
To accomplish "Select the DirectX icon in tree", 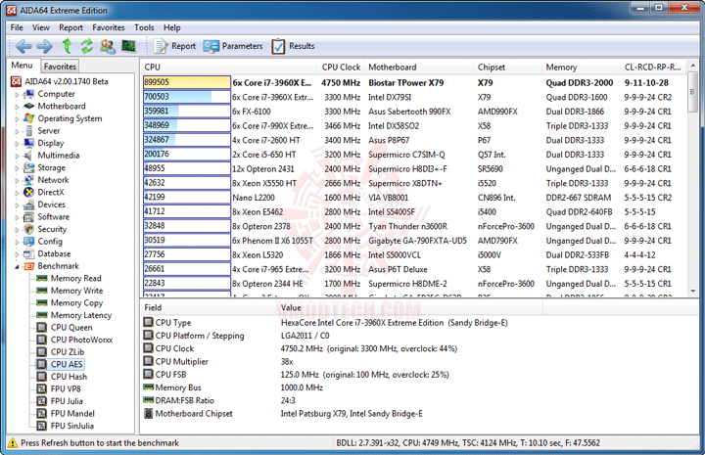I will 28,192.
